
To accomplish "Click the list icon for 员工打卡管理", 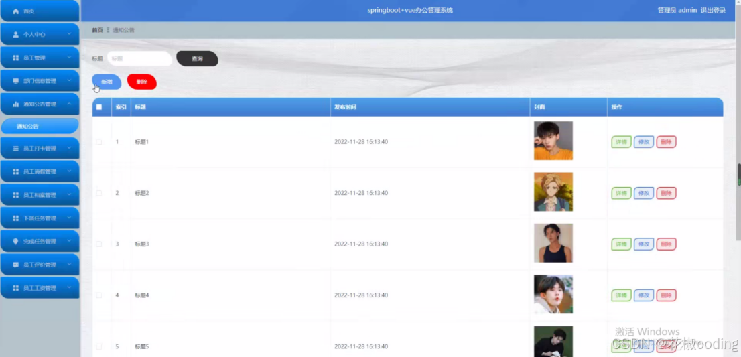I will click(x=15, y=148).
